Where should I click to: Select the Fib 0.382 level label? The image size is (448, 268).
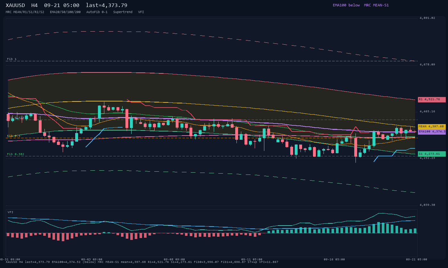coord(16,154)
